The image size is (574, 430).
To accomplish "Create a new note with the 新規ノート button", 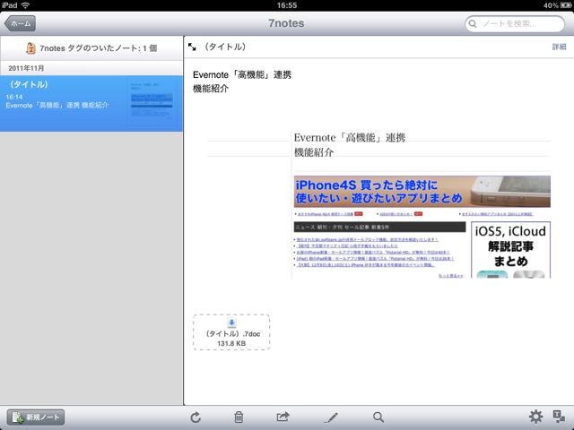I will click(36, 417).
